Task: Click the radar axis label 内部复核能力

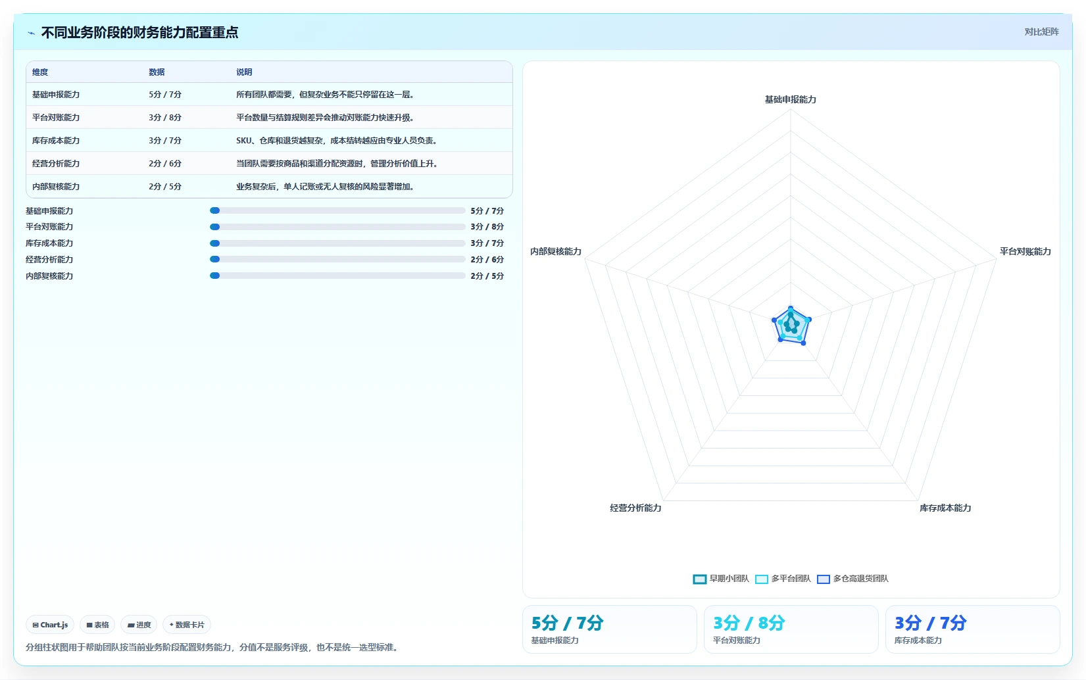Action: tap(556, 252)
